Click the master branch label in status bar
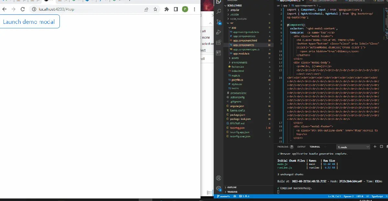The image size is (388, 201). pos(223,196)
